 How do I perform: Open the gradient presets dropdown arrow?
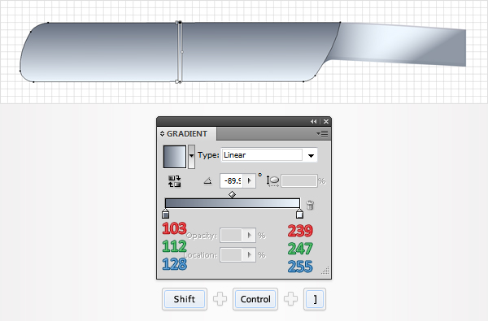pyautogui.click(x=191, y=157)
